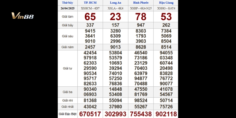The width and height of the screenshot is (236, 118).
Task: Open the TP. HCM column header link
Action: coord(90,3)
